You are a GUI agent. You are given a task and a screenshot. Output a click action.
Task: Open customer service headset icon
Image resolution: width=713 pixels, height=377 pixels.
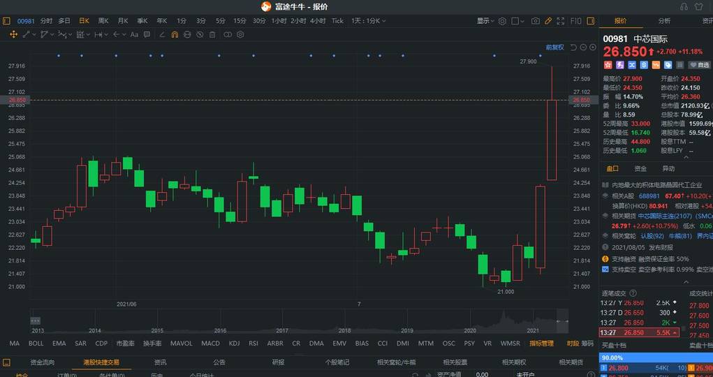684,6
